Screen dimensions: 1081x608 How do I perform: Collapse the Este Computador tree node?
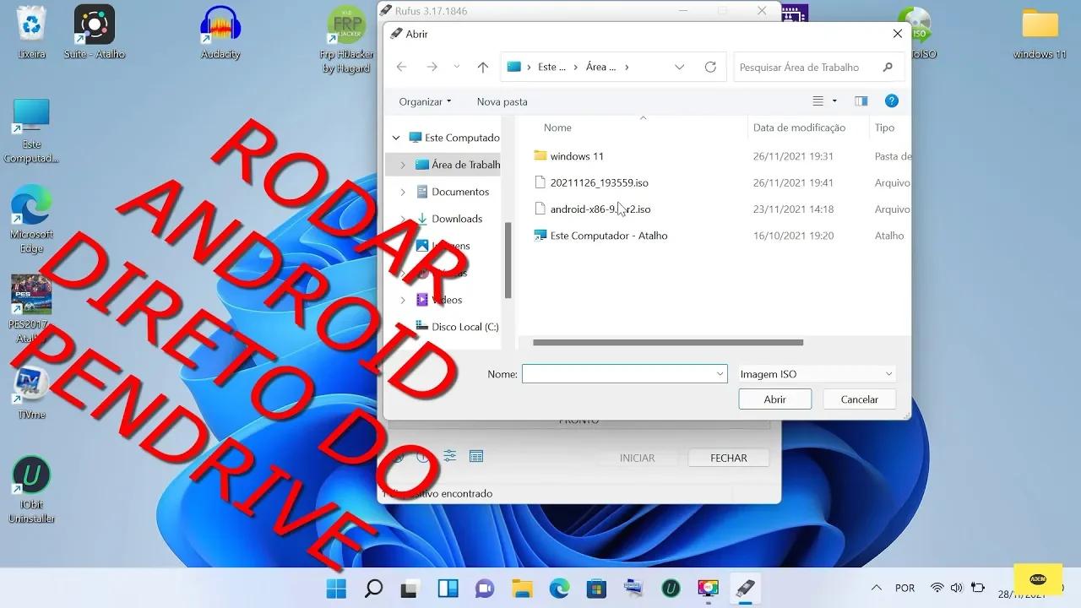point(396,138)
